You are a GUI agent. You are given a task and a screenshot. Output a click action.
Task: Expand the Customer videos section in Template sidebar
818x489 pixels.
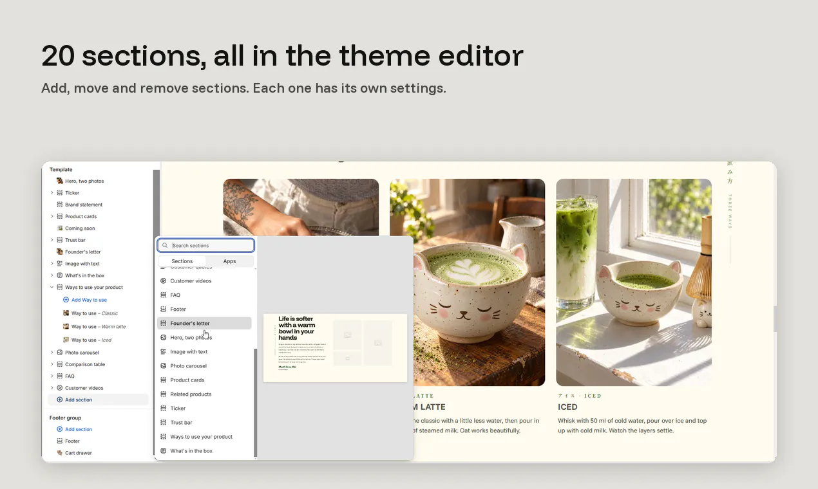[x=52, y=388]
